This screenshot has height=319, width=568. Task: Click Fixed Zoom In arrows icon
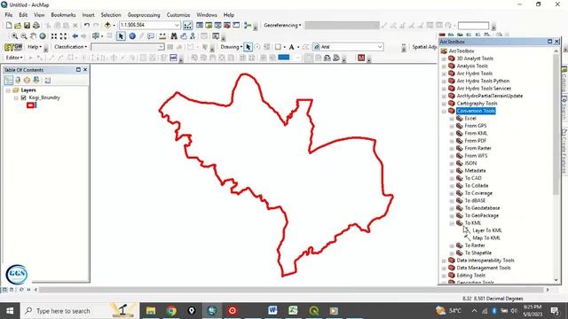click(54, 36)
